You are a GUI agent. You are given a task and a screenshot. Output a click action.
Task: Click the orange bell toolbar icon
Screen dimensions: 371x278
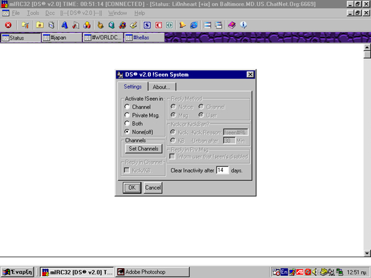pyautogui.click(x=182, y=25)
